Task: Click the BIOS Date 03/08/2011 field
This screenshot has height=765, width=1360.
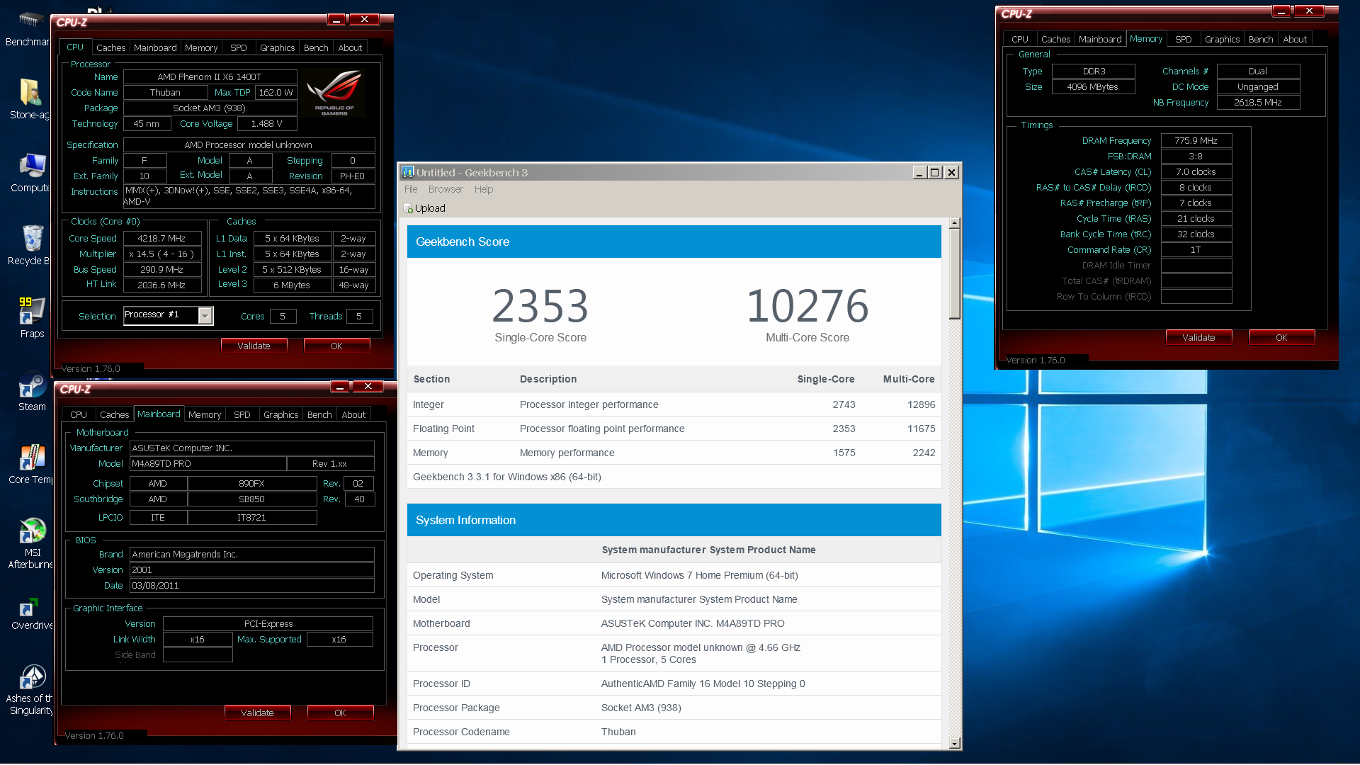Action: [x=252, y=586]
